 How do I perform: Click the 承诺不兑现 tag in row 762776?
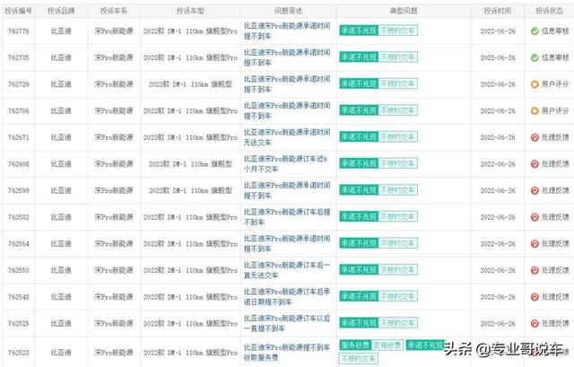(x=359, y=31)
